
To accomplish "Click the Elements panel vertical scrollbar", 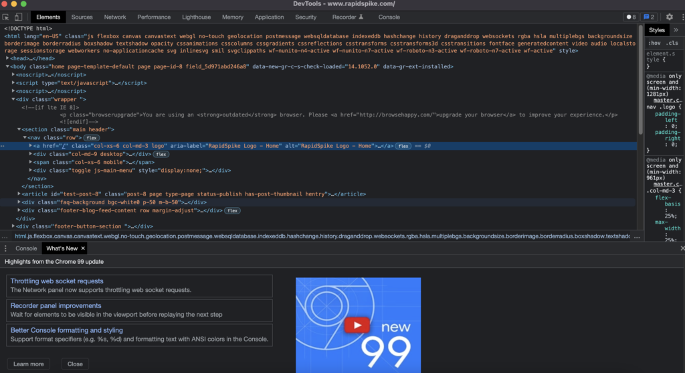I will pos(640,80).
